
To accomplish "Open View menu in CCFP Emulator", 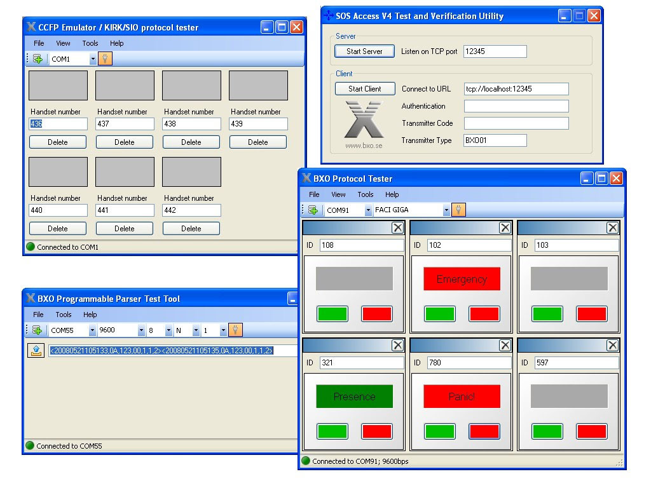I will 63,43.
